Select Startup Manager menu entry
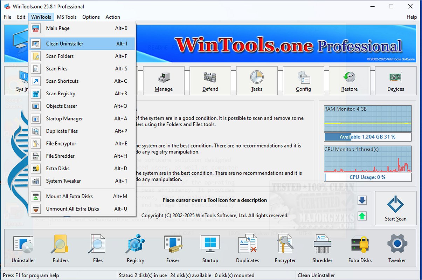 [82, 118]
